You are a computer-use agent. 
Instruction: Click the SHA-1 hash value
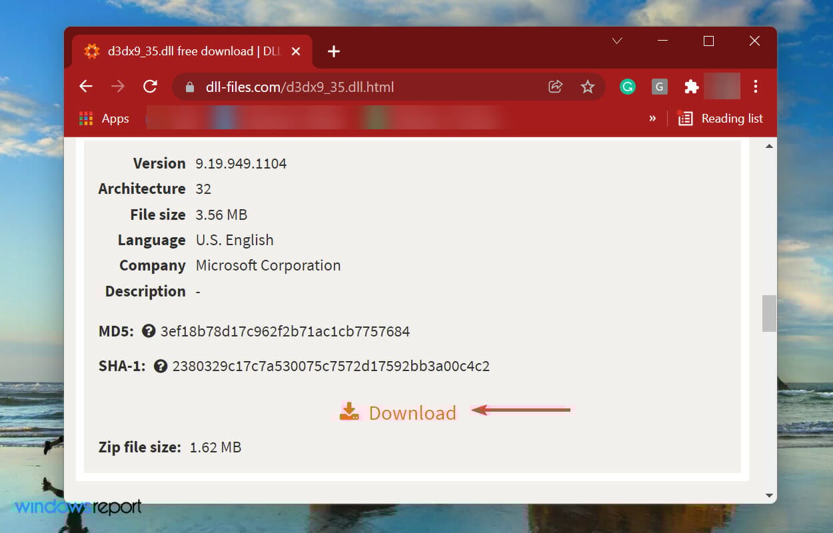coord(331,366)
